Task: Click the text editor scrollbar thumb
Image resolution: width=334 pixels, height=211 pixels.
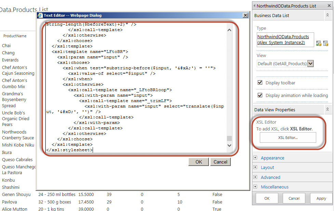Action: [229, 138]
